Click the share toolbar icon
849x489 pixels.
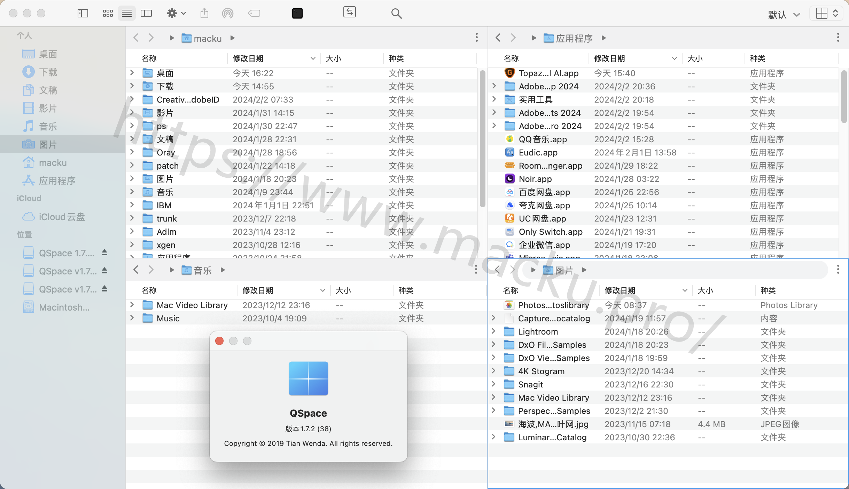click(x=204, y=14)
